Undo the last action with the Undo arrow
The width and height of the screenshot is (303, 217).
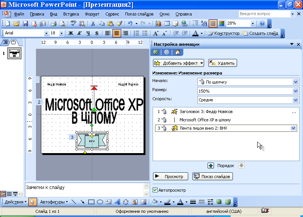tap(130, 23)
